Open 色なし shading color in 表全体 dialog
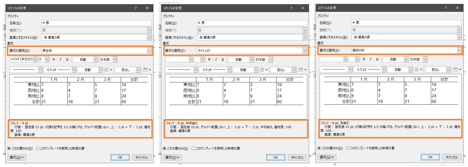The image size is (468, 167). (x=128, y=70)
